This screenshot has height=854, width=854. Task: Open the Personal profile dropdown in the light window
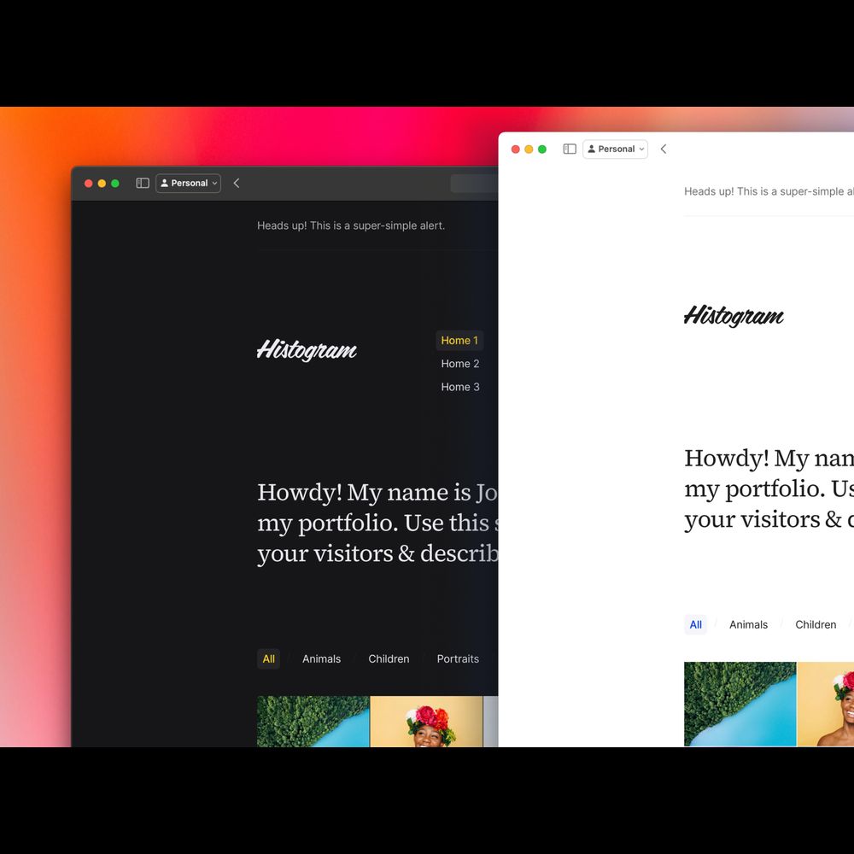(x=616, y=149)
